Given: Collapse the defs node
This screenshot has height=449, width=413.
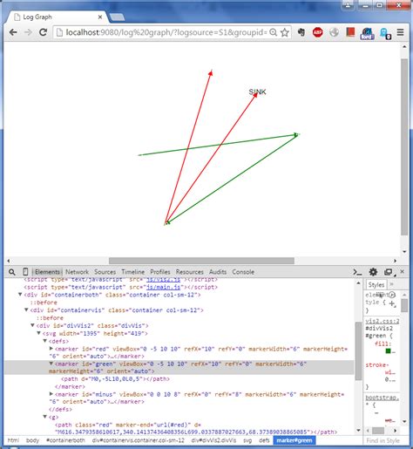Looking at the screenshot, I should coord(45,341).
